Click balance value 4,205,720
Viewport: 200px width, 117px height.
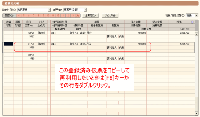point(184,44)
